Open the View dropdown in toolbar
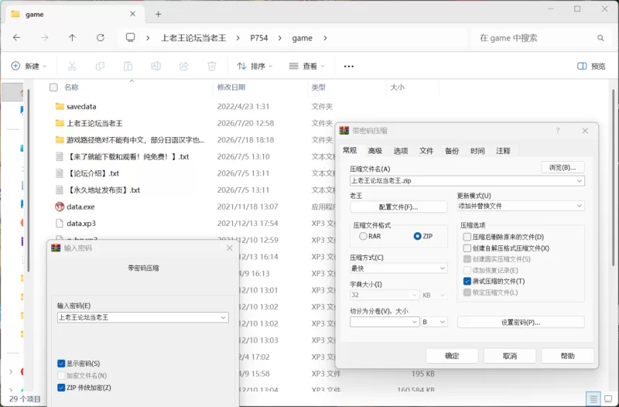Screen dimensions: 619x407 pyautogui.click(x=306, y=66)
